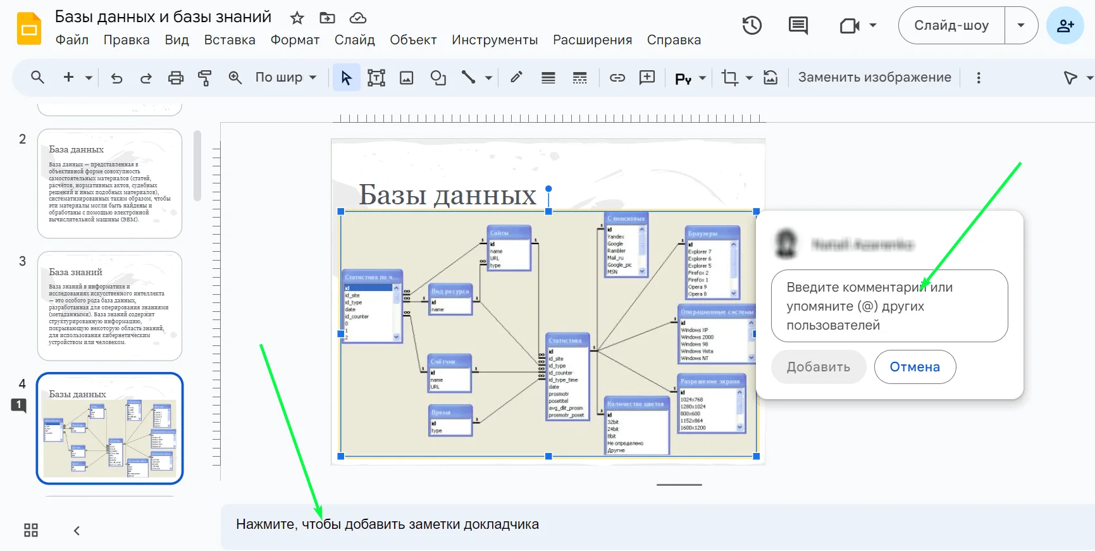Open version history clock icon
This screenshot has width=1095, height=551.
click(752, 25)
